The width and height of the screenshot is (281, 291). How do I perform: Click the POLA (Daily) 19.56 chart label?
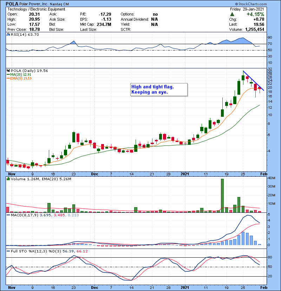point(30,70)
